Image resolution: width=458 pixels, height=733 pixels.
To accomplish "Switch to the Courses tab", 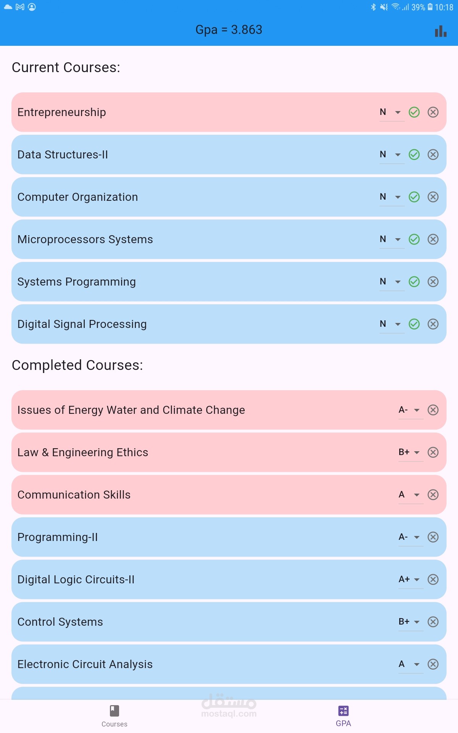I will 114,715.
